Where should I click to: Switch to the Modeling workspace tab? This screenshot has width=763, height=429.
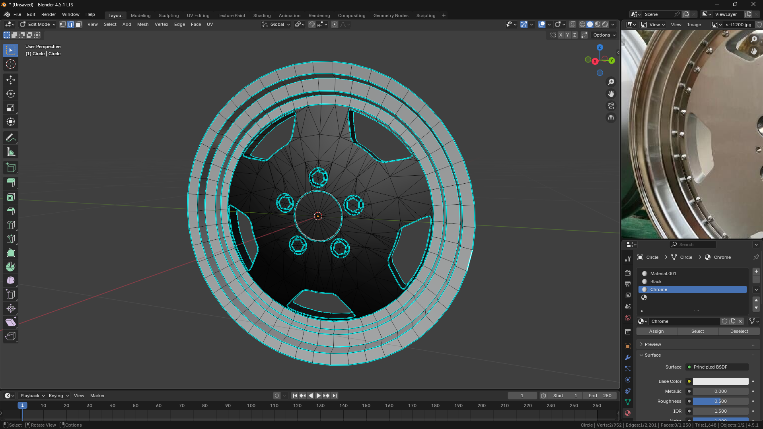pos(141,16)
